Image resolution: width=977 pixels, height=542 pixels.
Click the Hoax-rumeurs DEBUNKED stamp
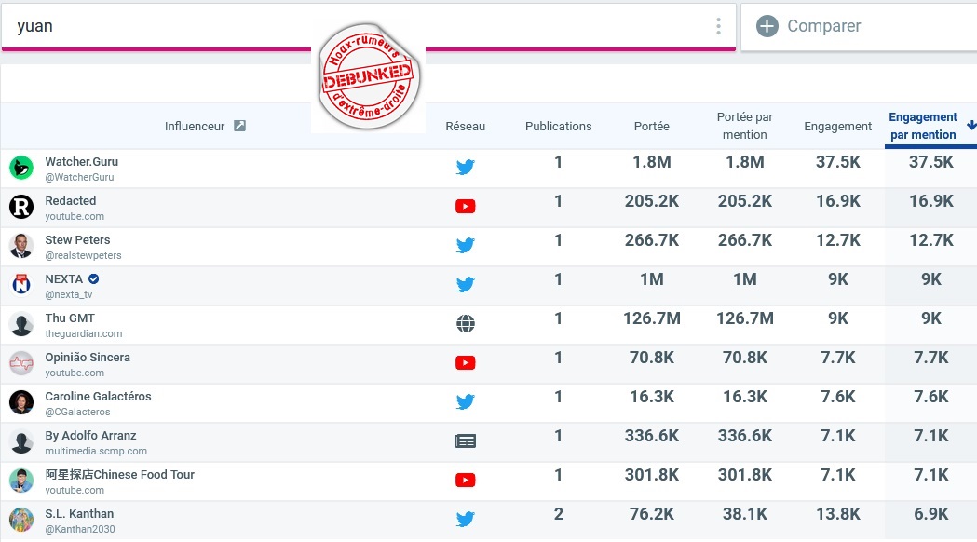368,76
